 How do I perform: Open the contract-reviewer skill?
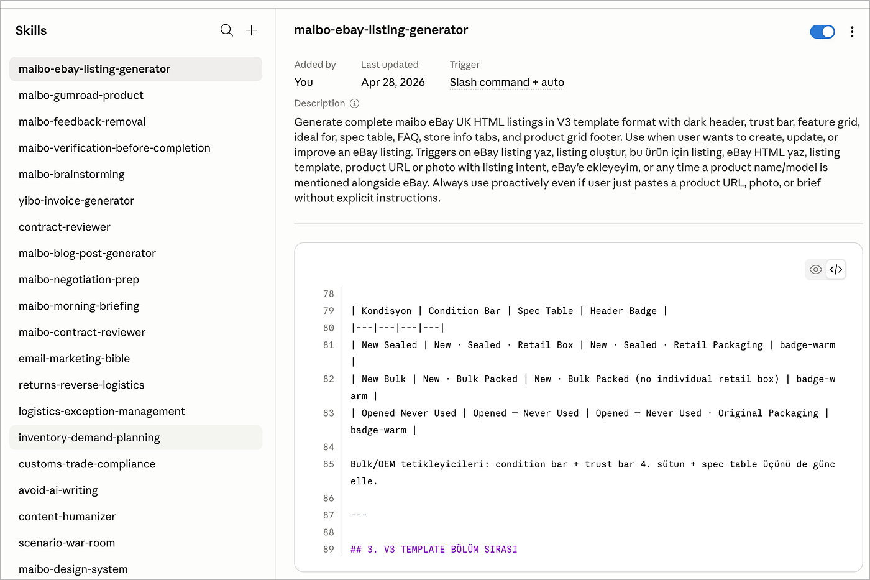135,227
